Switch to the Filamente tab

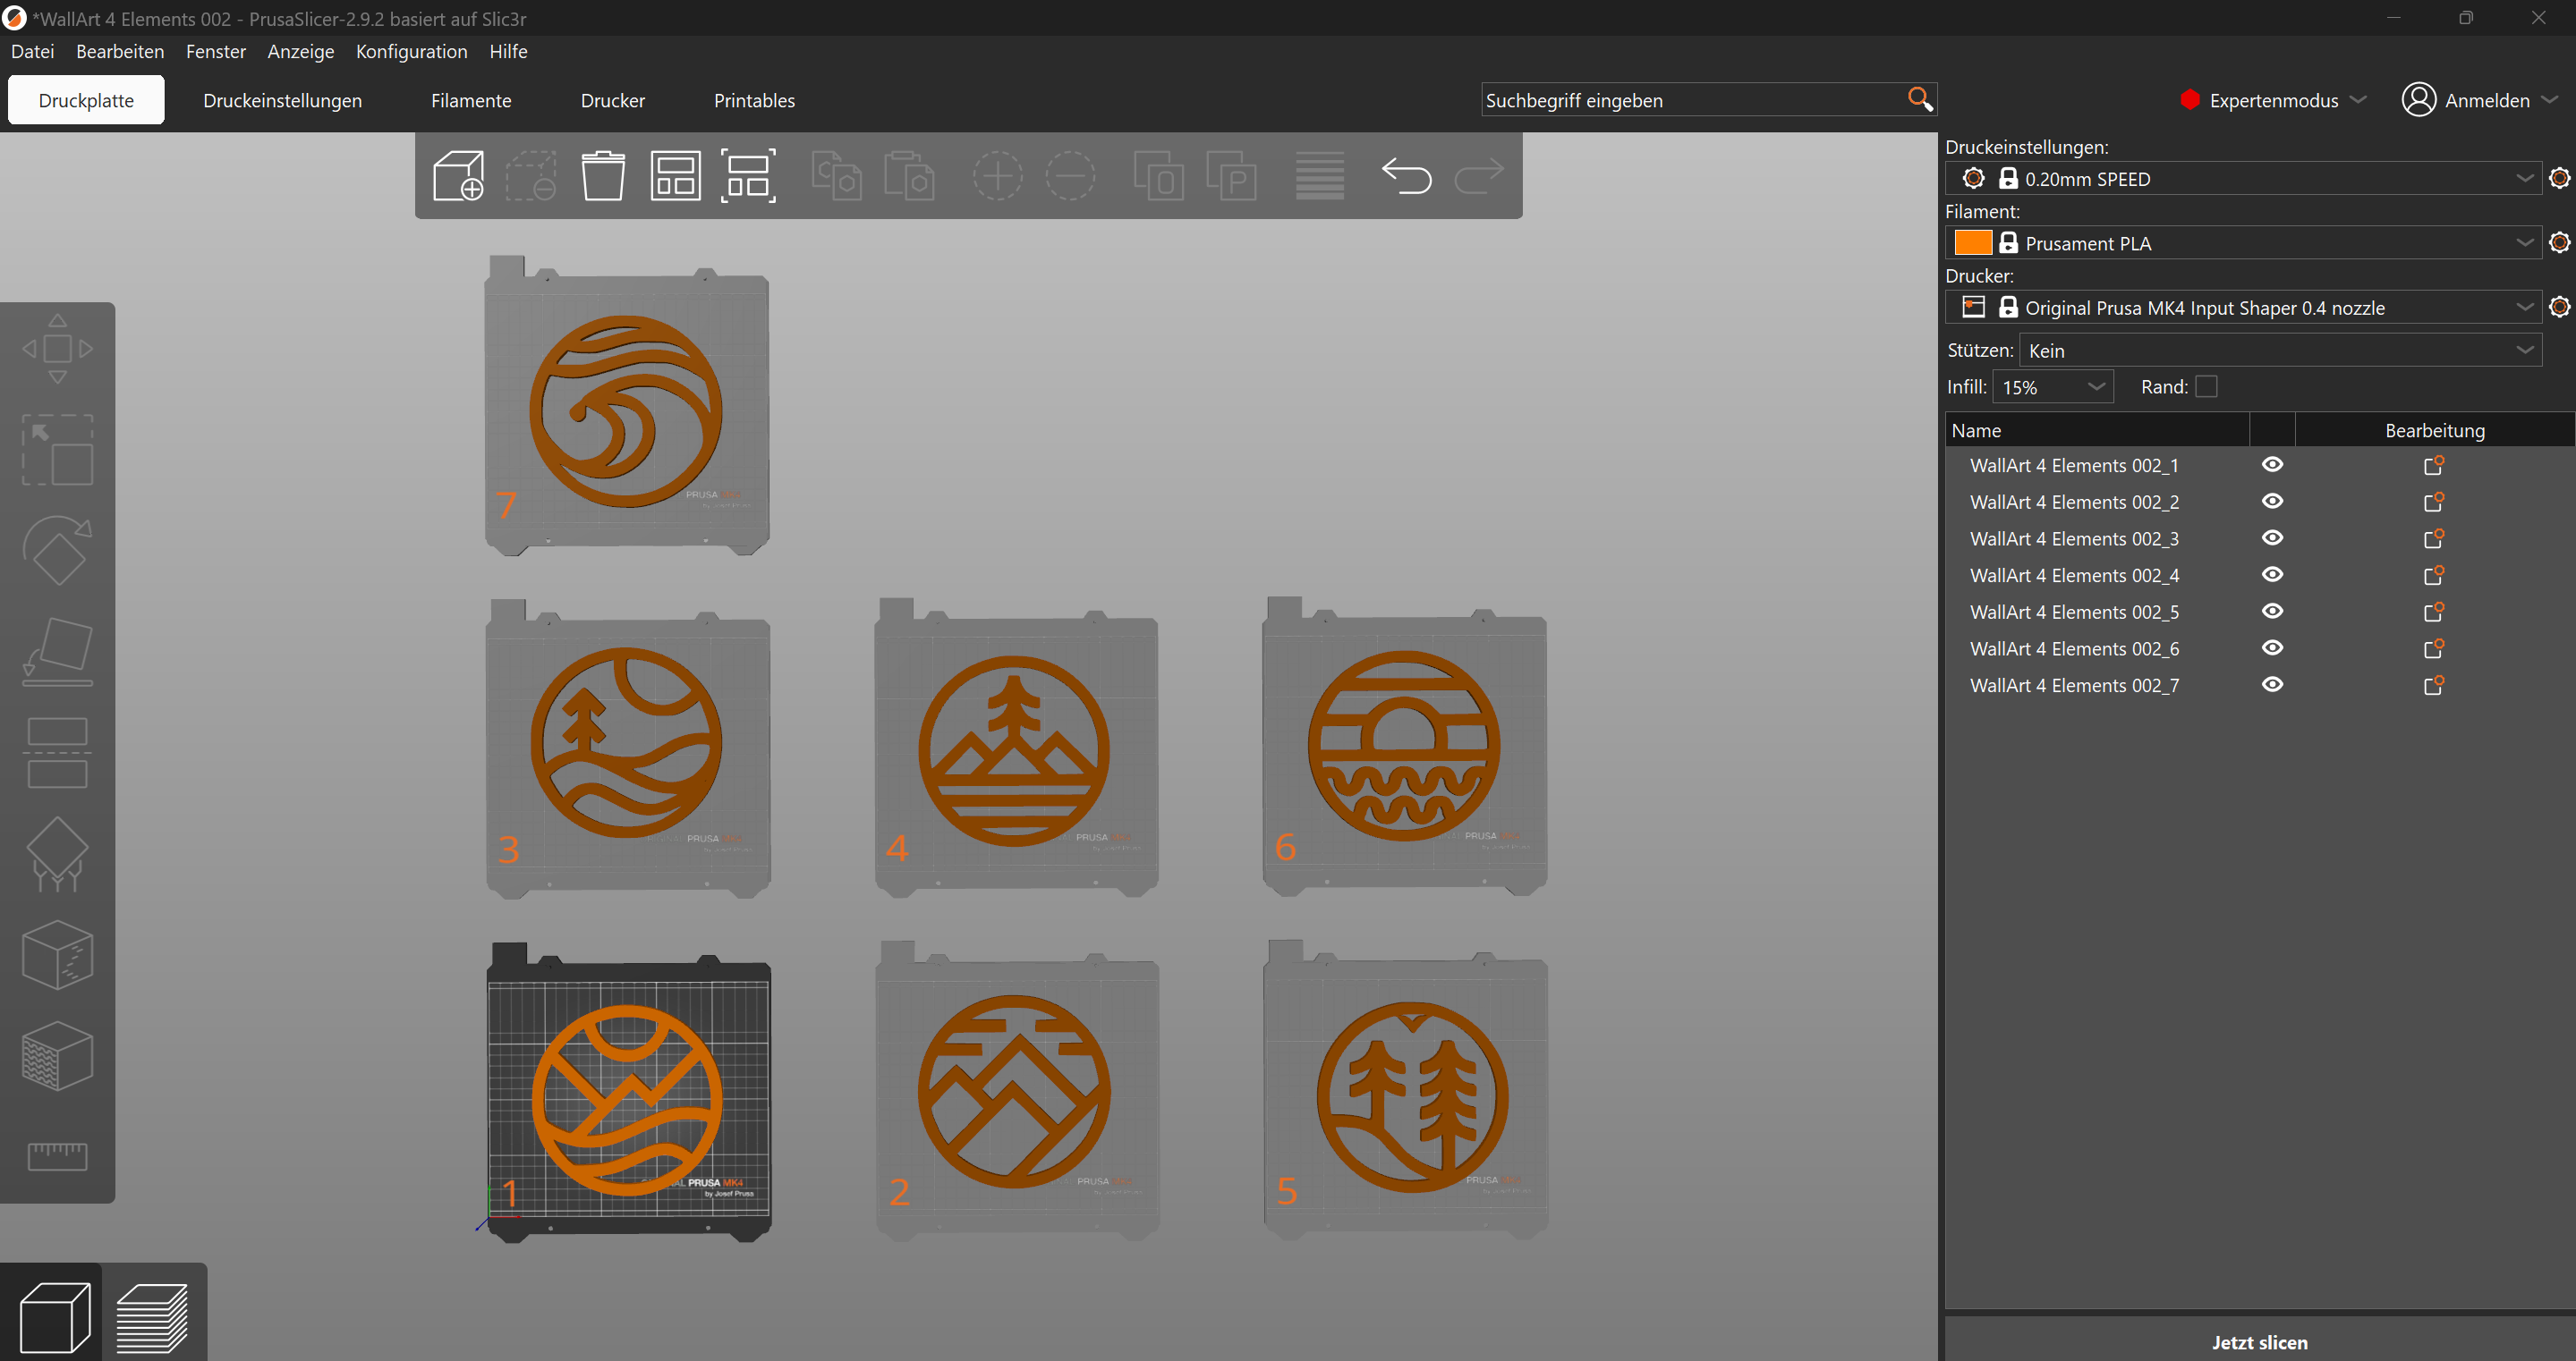471,101
